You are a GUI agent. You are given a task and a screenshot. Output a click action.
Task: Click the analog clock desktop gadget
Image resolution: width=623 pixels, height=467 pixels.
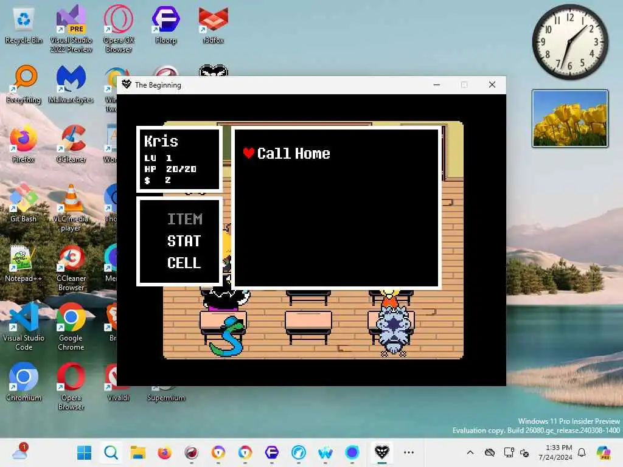tap(569, 42)
